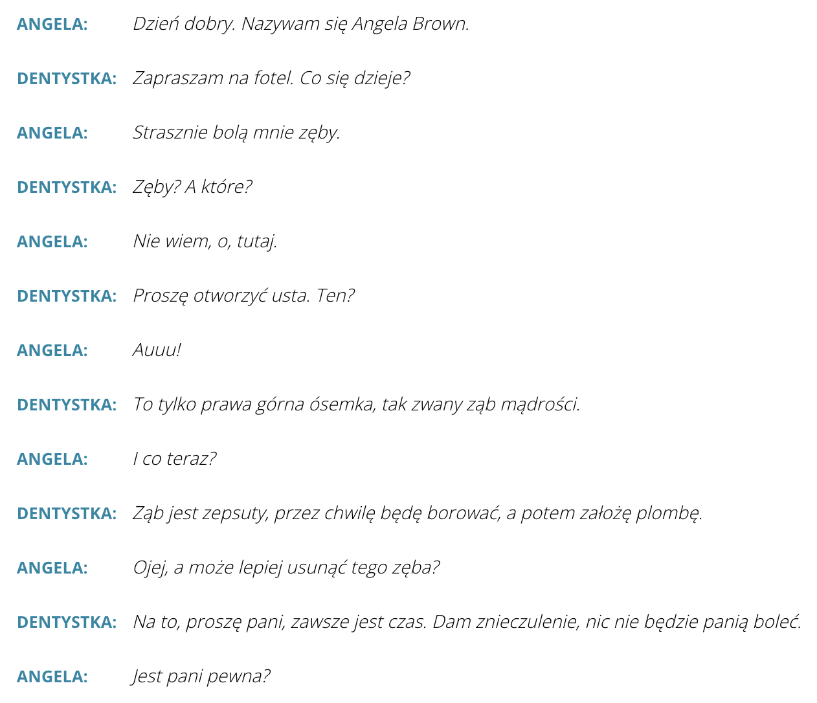Click the line 'Strasznie bolą mnie zęby.'
This screenshot has width=817, height=703.
(x=236, y=133)
